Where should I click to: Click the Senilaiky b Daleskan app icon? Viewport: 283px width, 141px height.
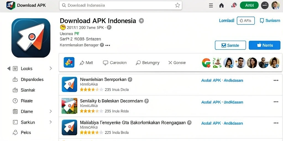[x=69, y=106]
